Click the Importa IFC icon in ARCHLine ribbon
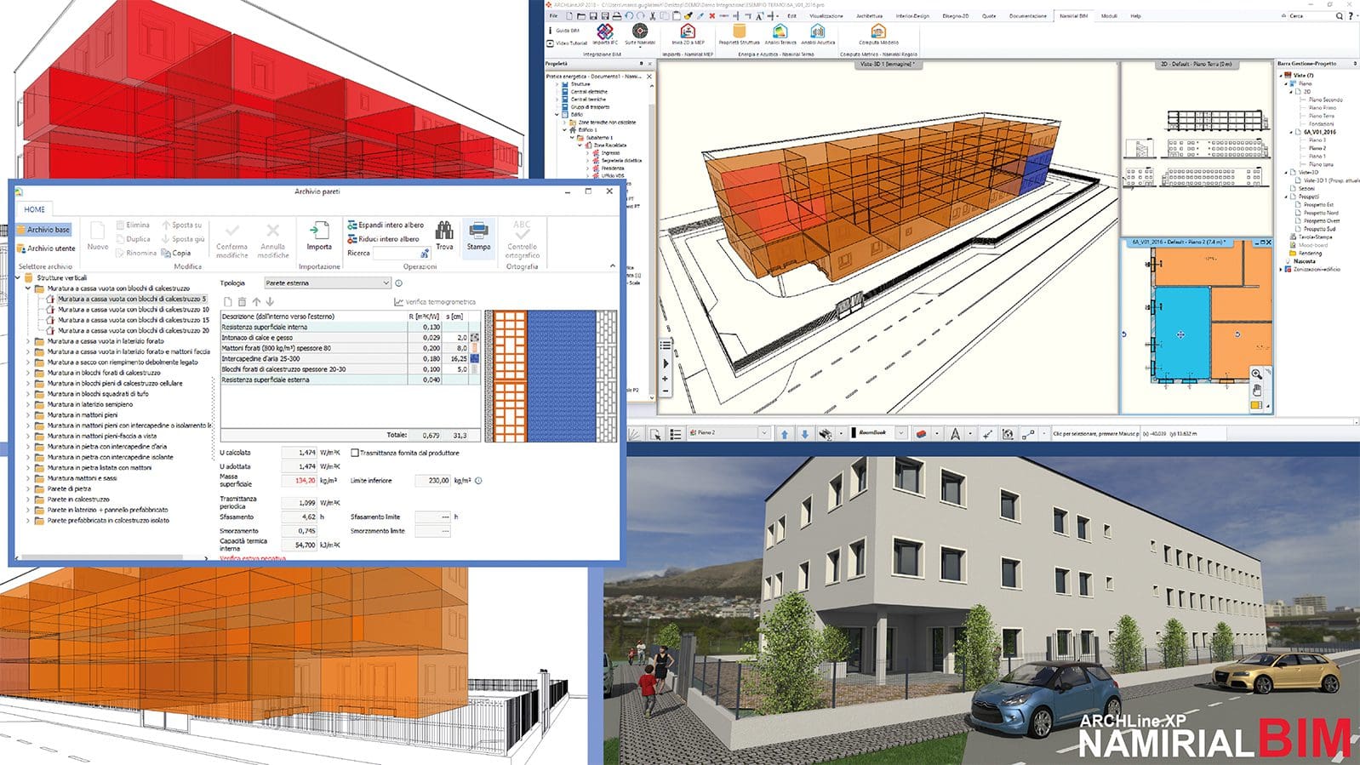 [605, 31]
